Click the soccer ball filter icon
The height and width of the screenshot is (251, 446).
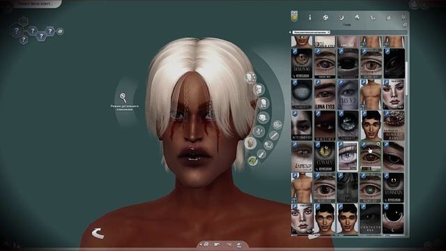point(325,17)
